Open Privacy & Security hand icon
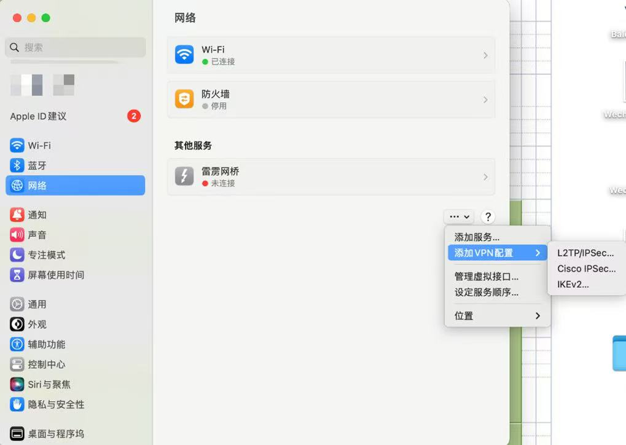This screenshot has width=626, height=445. click(x=17, y=404)
